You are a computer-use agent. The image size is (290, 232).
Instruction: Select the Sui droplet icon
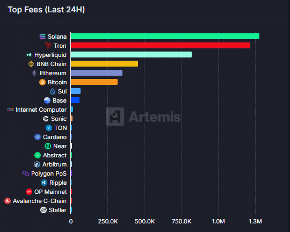tap(53, 91)
